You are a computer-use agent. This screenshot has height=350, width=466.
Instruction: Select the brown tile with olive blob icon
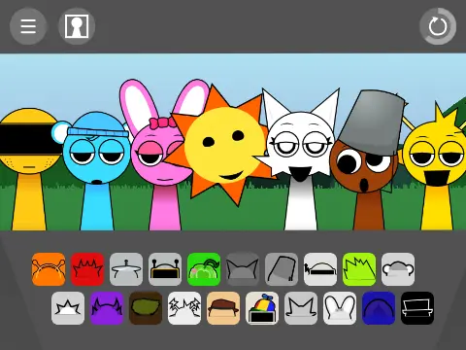(146, 308)
